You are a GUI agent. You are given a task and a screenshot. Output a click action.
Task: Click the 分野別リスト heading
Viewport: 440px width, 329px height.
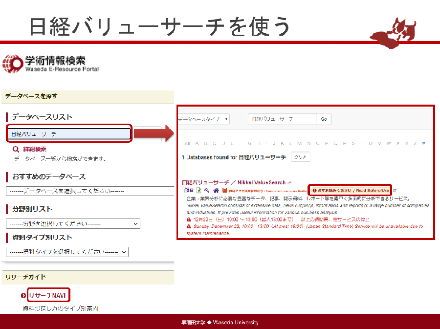pyautogui.click(x=32, y=209)
